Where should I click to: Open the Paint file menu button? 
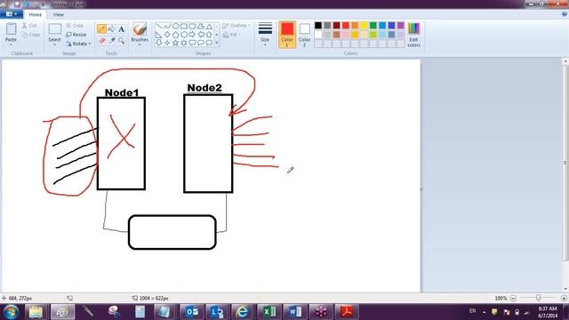pos(12,14)
